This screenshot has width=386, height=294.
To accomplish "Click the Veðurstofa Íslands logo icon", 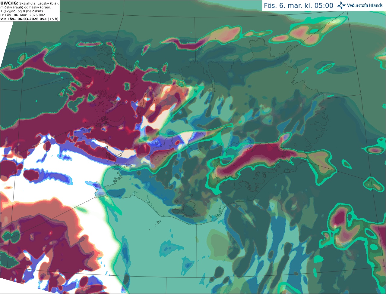I will coord(341,5).
